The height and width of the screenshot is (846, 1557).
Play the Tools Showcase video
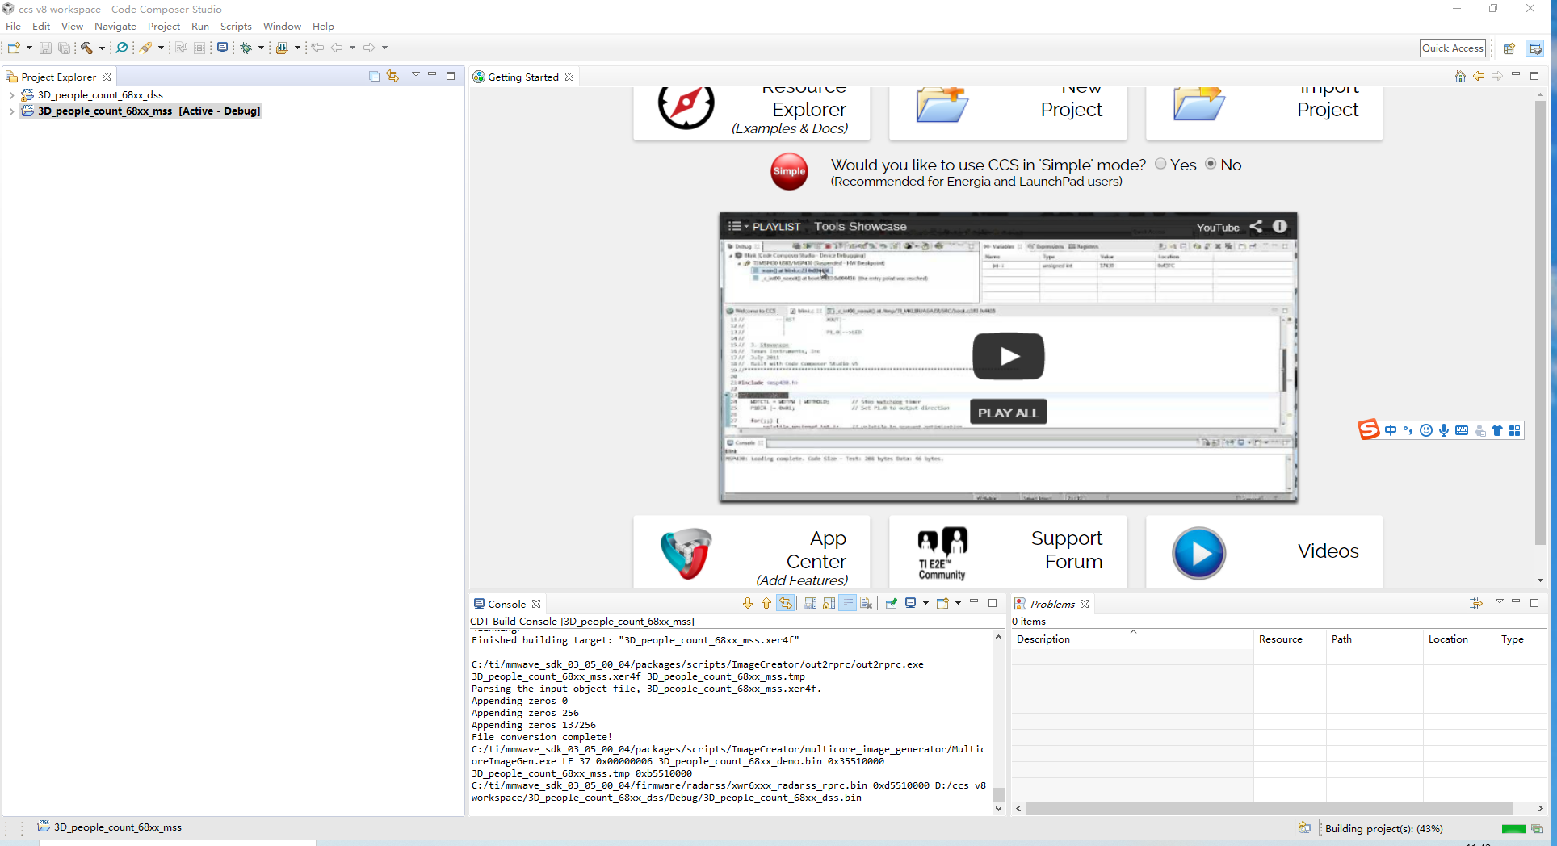pyautogui.click(x=1009, y=356)
